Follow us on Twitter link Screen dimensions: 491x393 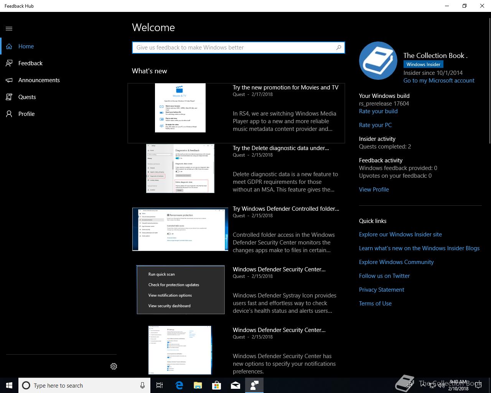click(x=384, y=276)
